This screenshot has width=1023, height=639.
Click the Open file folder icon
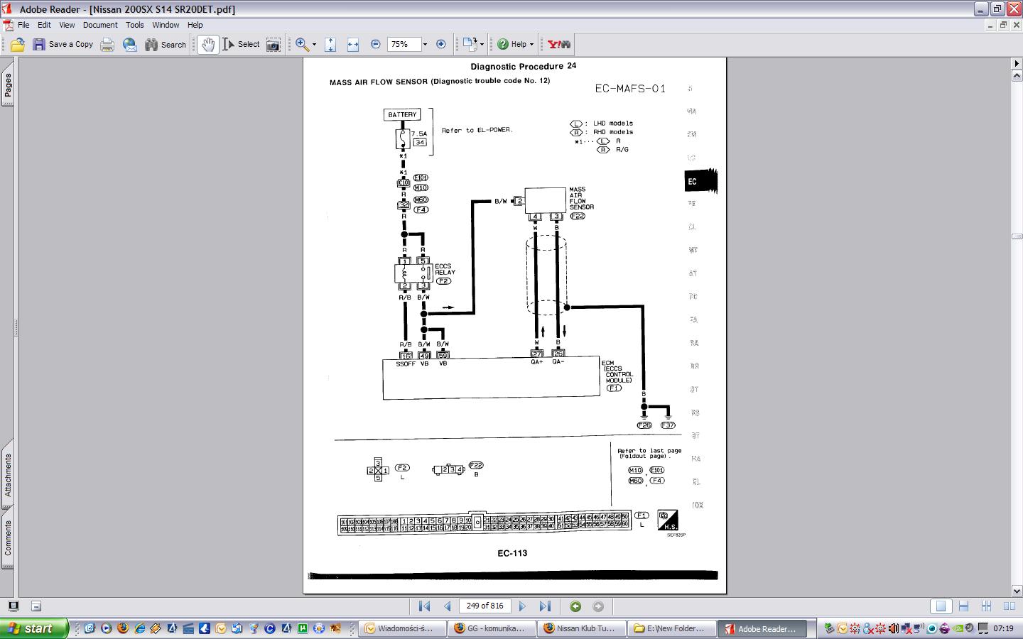coord(18,44)
